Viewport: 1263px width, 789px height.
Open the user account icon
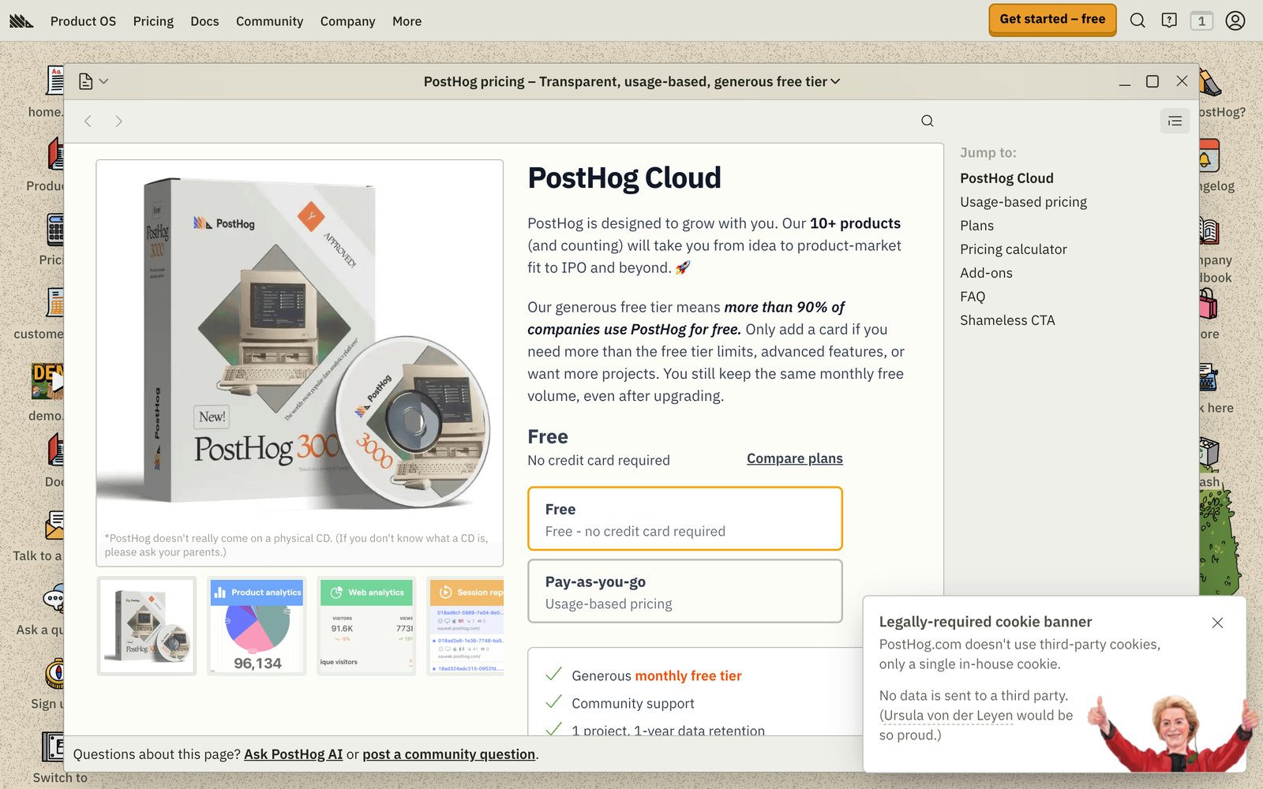click(x=1235, y=21)
